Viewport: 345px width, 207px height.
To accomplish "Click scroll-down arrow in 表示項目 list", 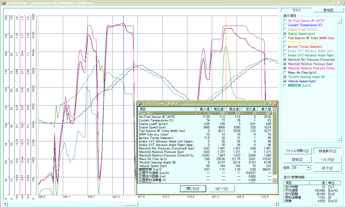I will [339, 138].
